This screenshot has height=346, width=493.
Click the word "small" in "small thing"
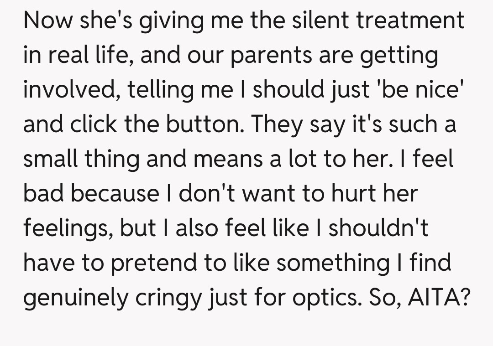point(52,160)
